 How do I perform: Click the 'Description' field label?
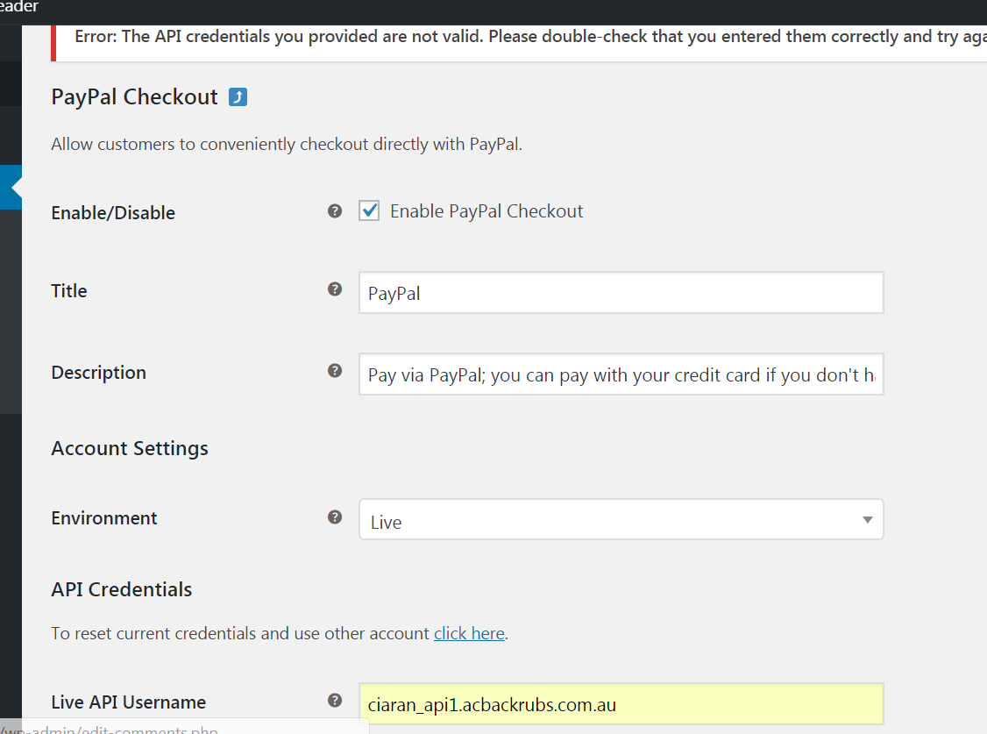(x=99, y=373)
